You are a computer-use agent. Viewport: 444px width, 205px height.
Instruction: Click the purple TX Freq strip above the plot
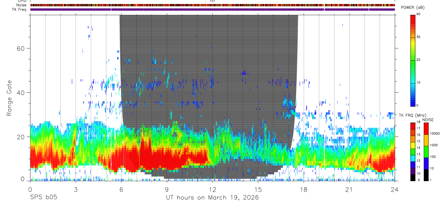pyautogui.click(x=212, y=9)
